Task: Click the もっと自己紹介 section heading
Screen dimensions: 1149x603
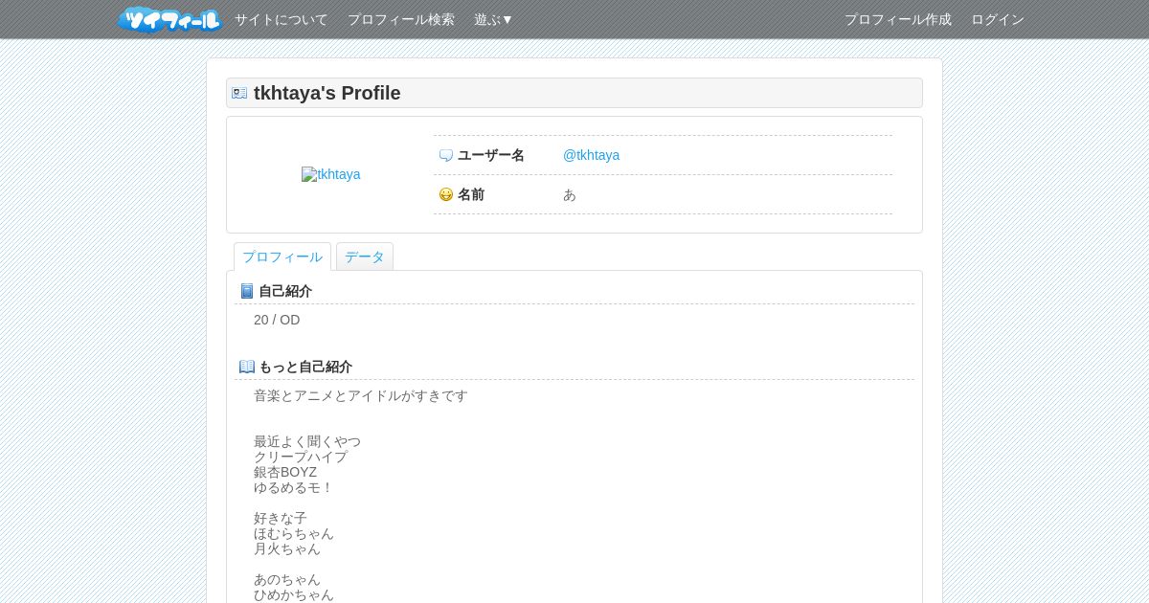Action: (x=305, y=367)
